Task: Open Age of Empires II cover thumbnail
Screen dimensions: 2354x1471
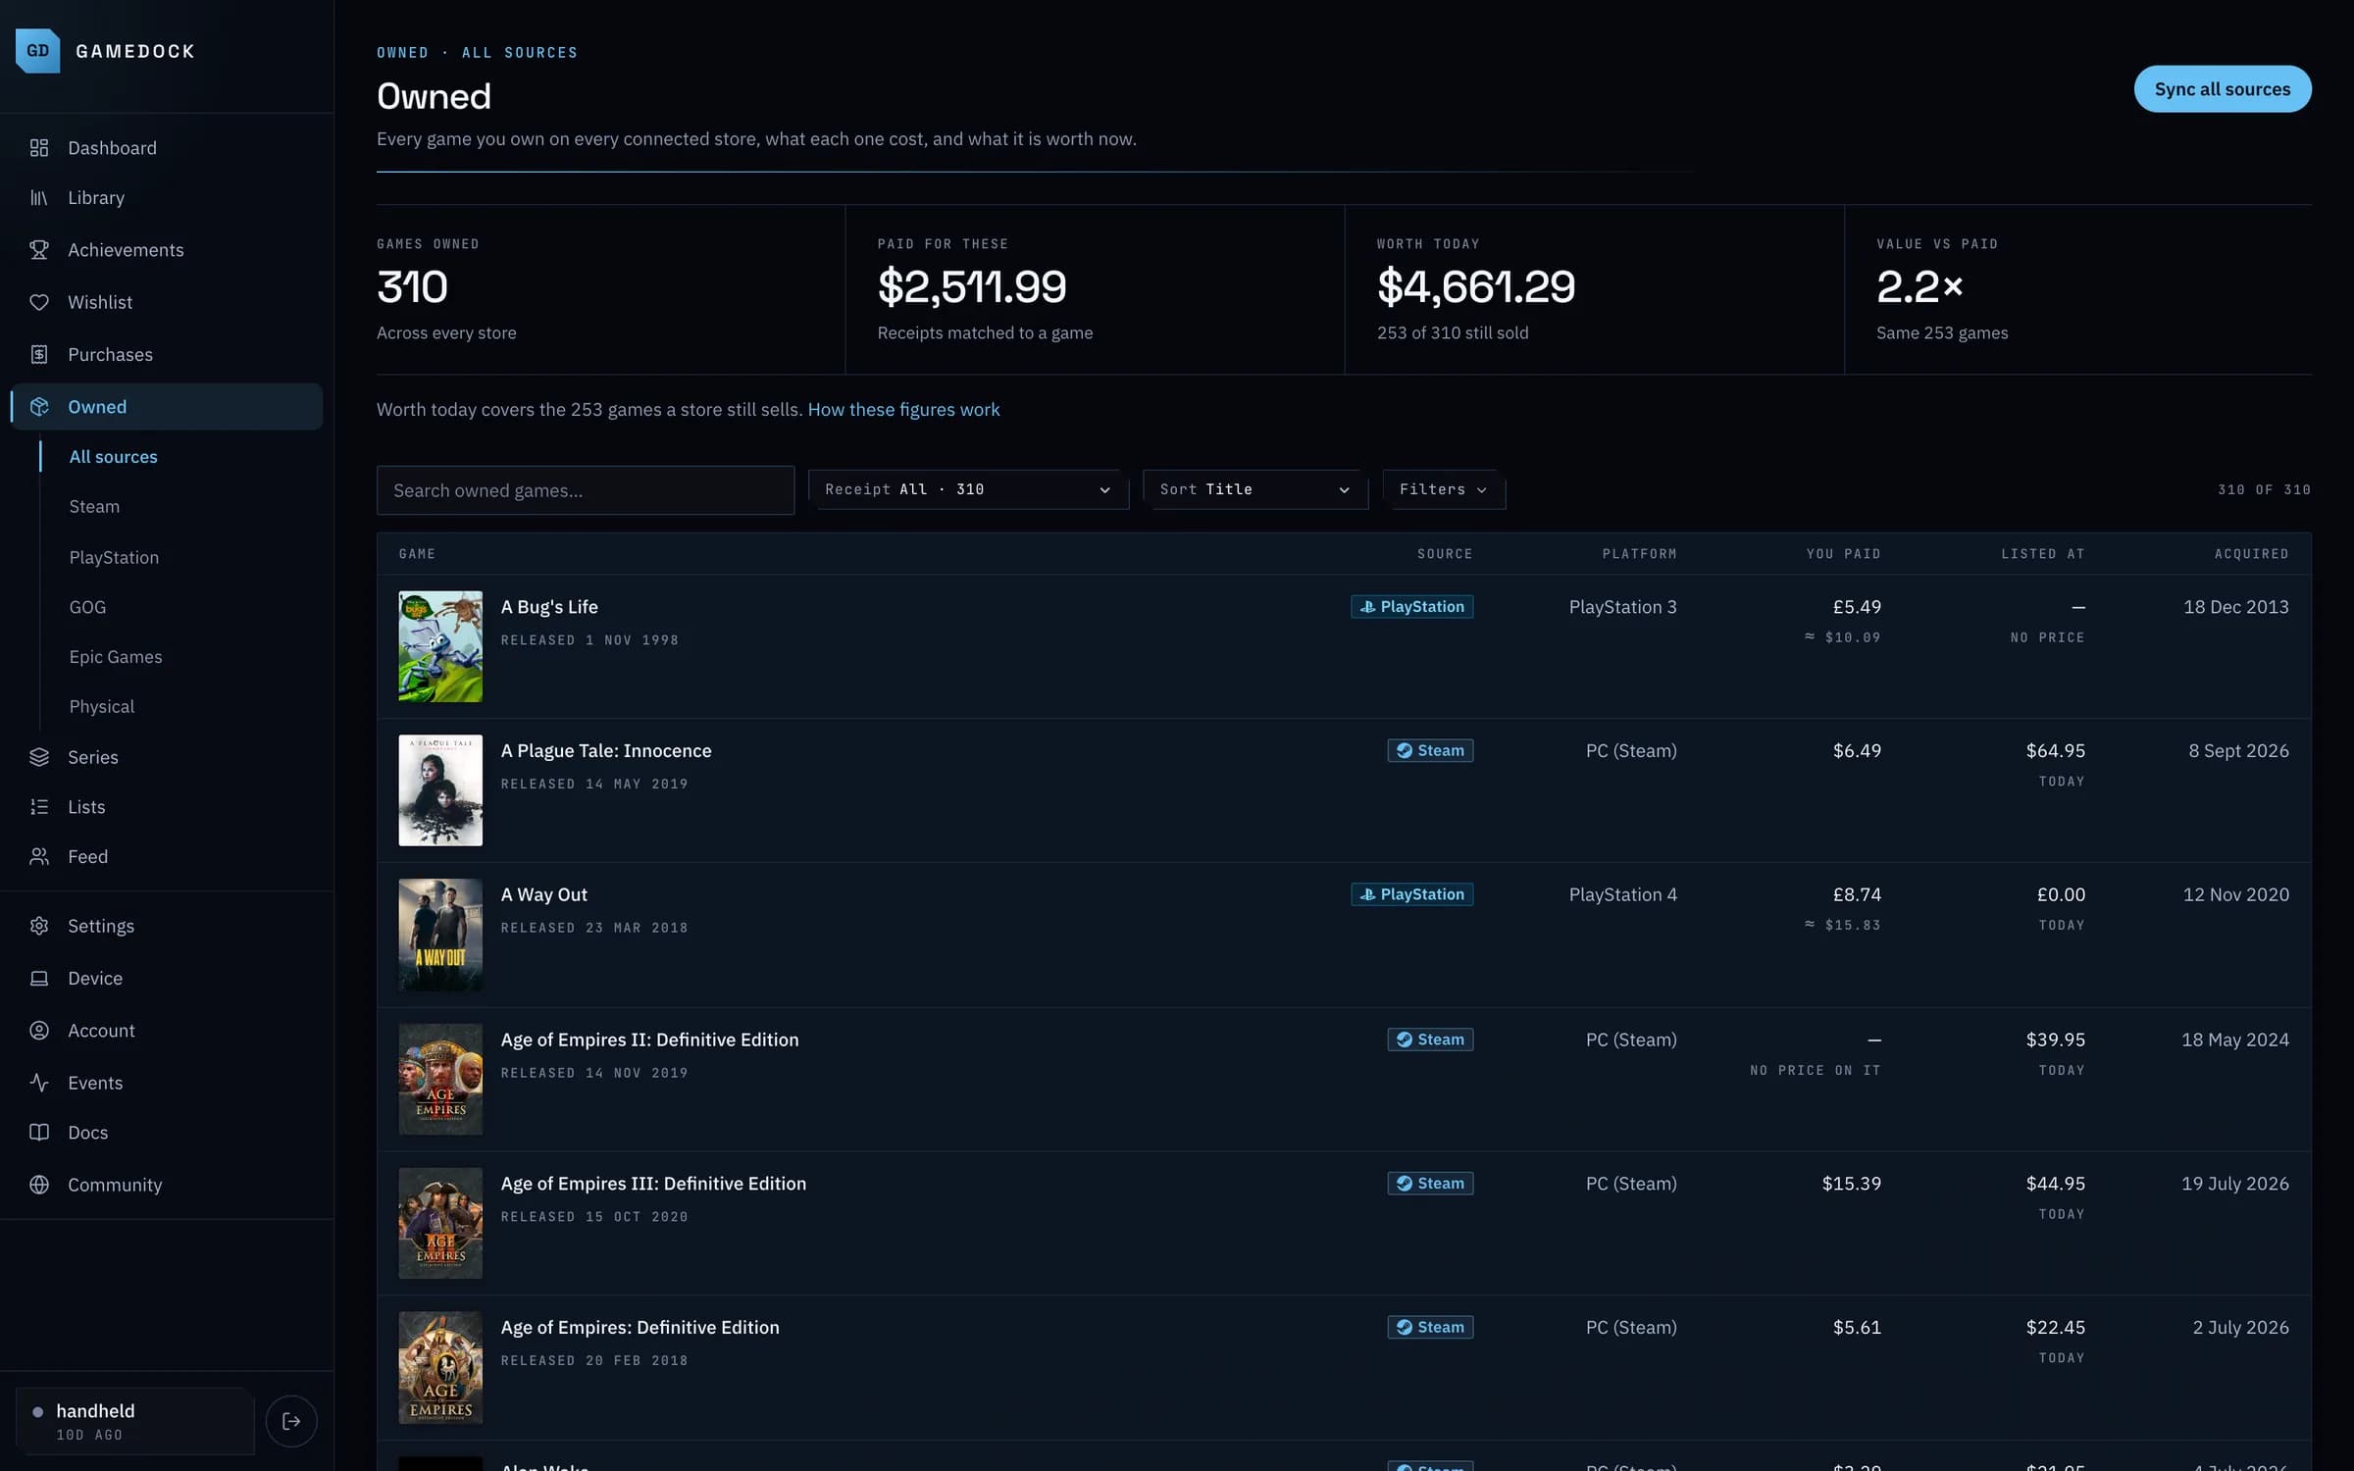Action: 440,1079
